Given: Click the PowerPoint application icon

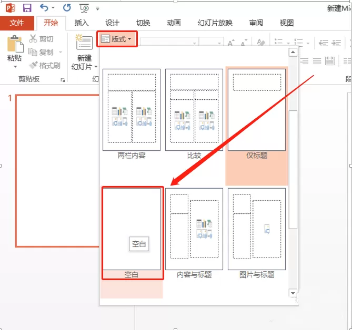Looking at the screenshot, I should pyautogui.click(x=11, y=8).
